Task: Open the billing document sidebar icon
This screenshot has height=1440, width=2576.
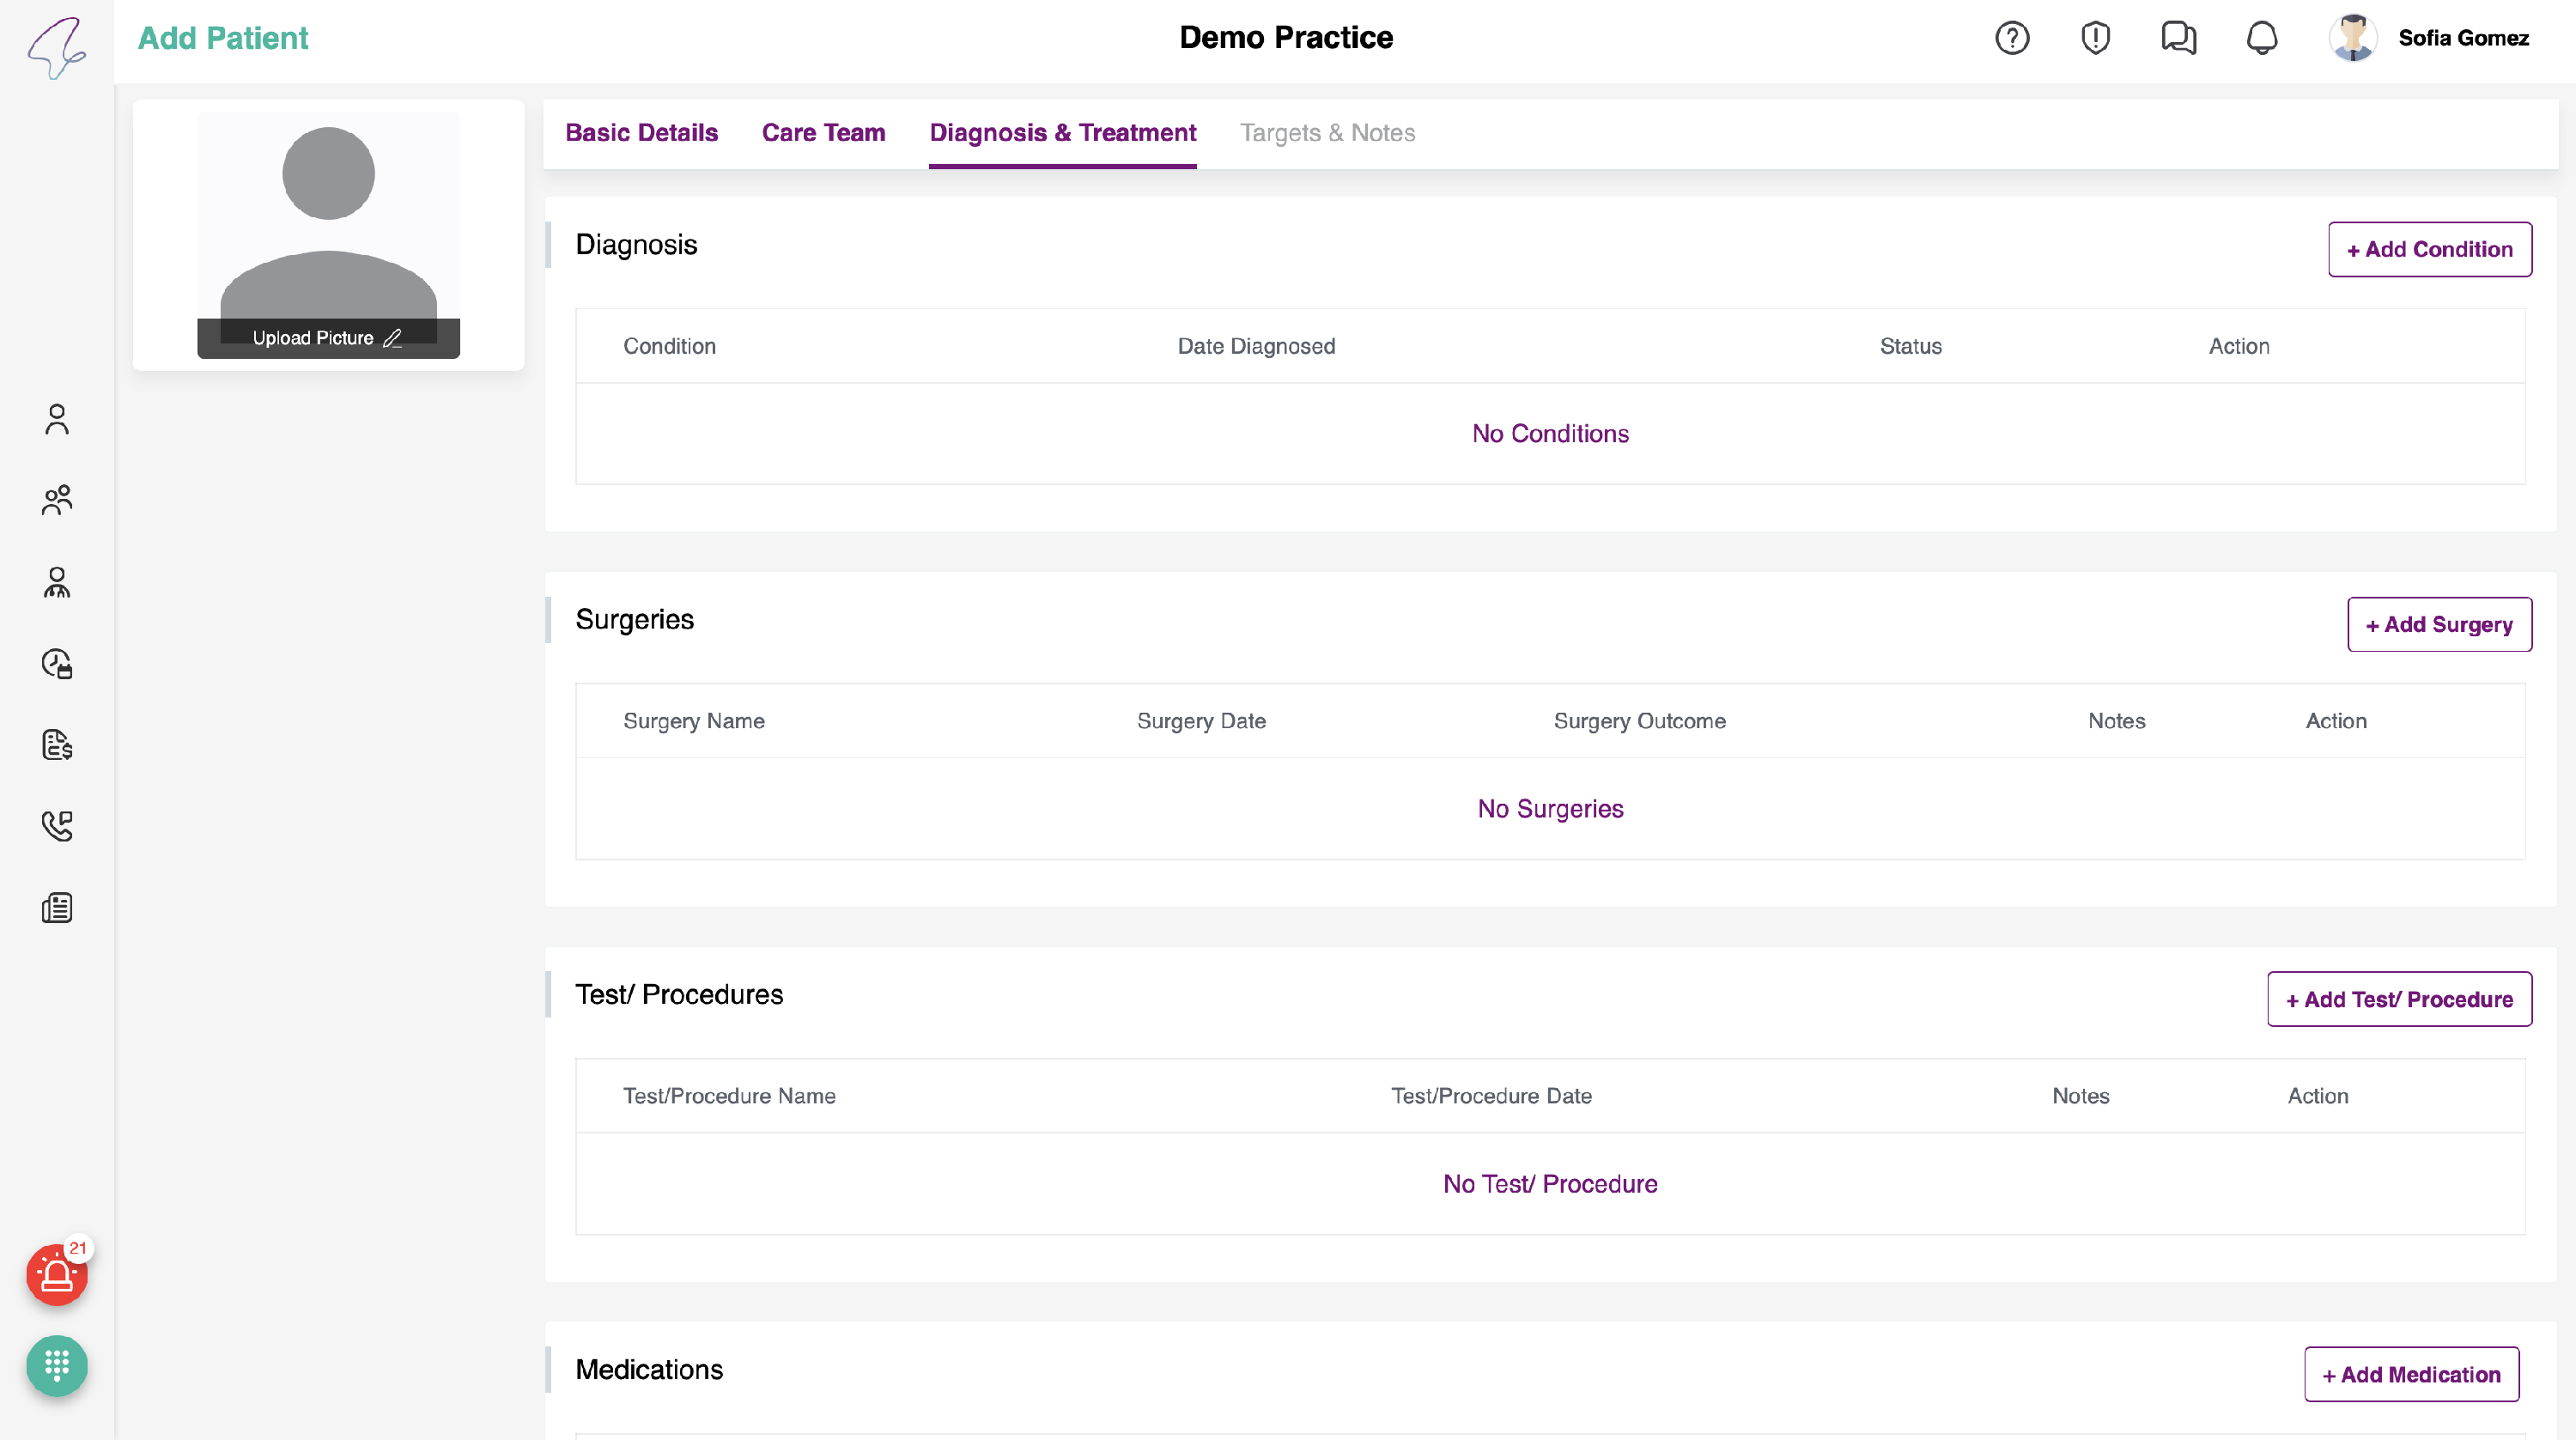Action: tap(57, 745)
